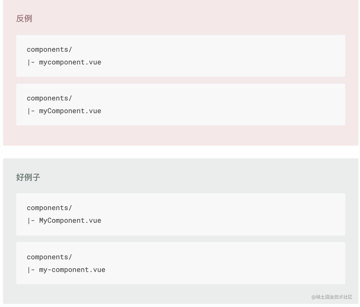Click the all-lowercase mycomponent.vue filename
This screenshot has height=307, width=360.
click(x=70, y=62)
